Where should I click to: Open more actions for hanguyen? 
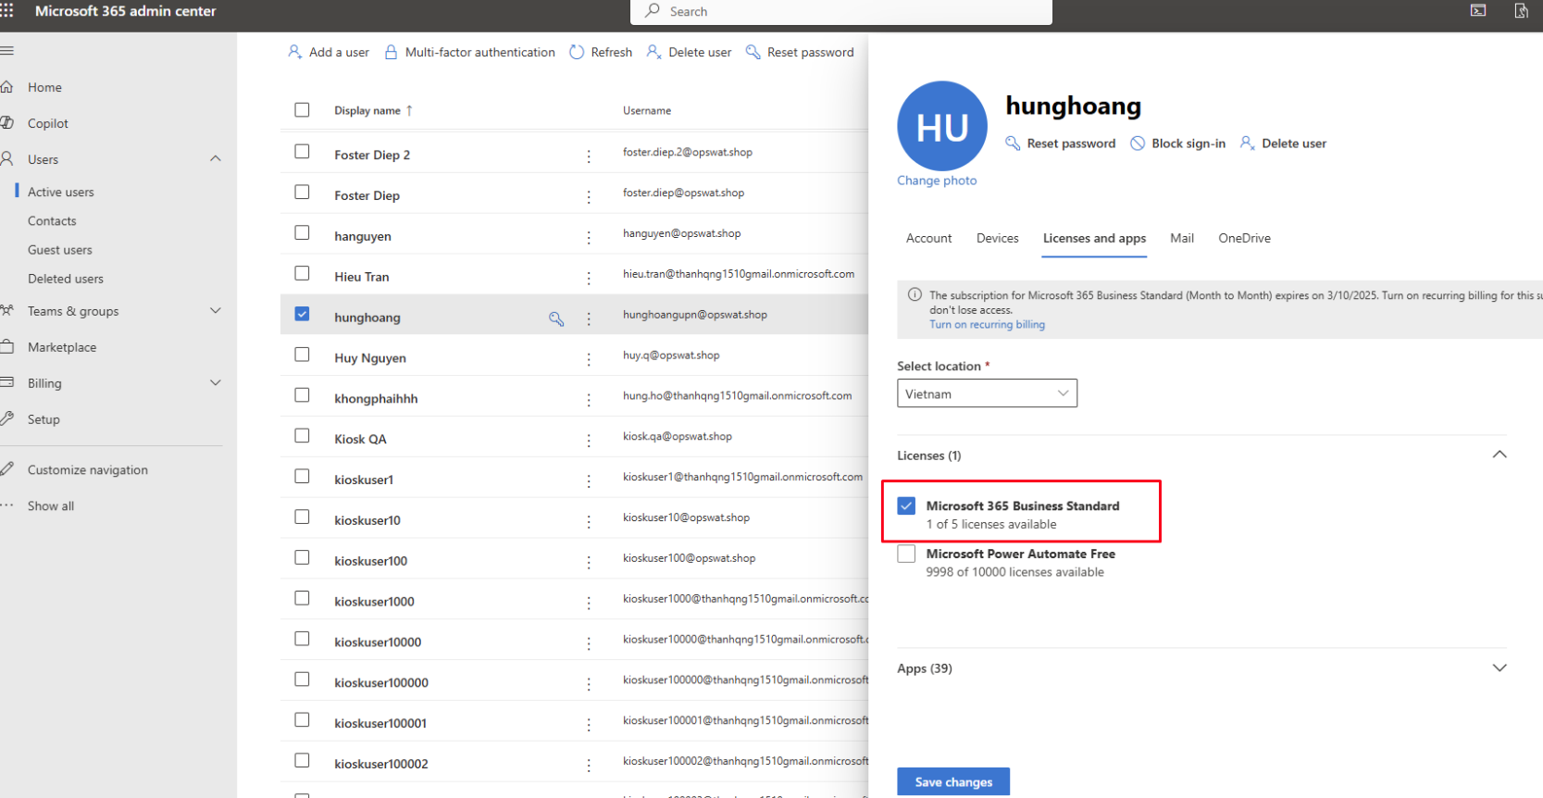tap(589, 238)
